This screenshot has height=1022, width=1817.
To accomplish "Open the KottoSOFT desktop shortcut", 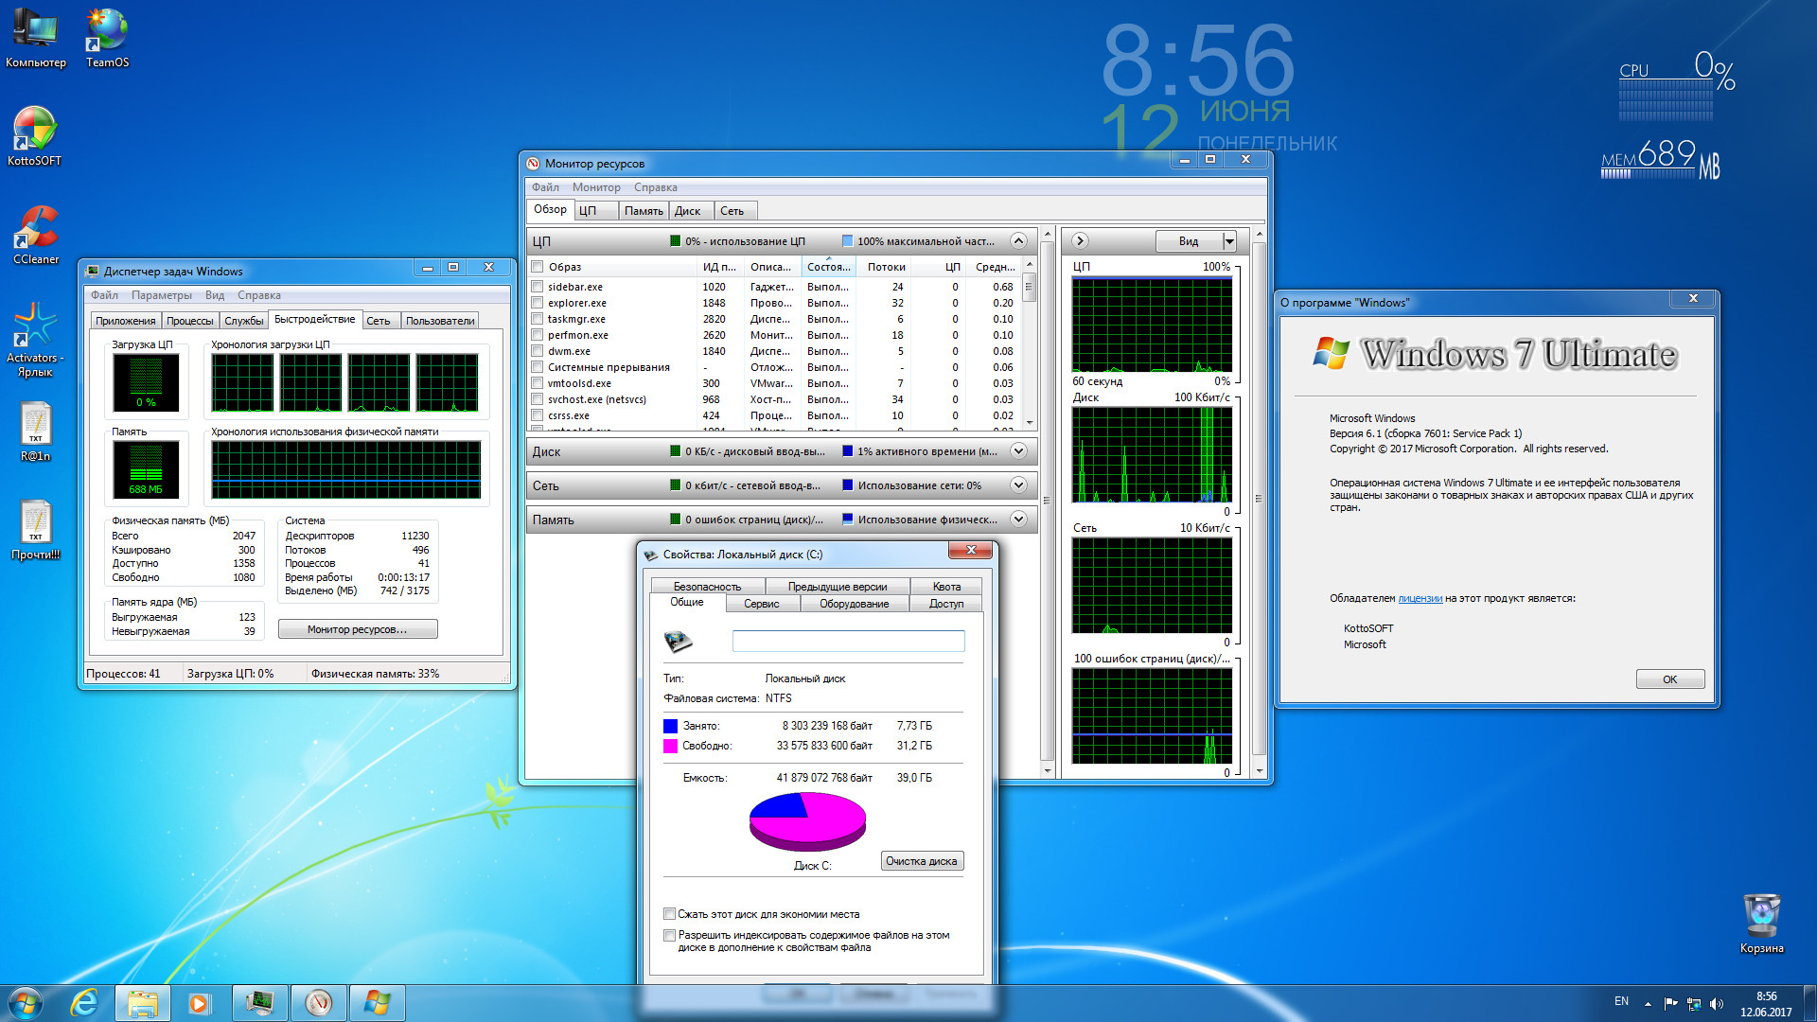I will click(35, 134).
